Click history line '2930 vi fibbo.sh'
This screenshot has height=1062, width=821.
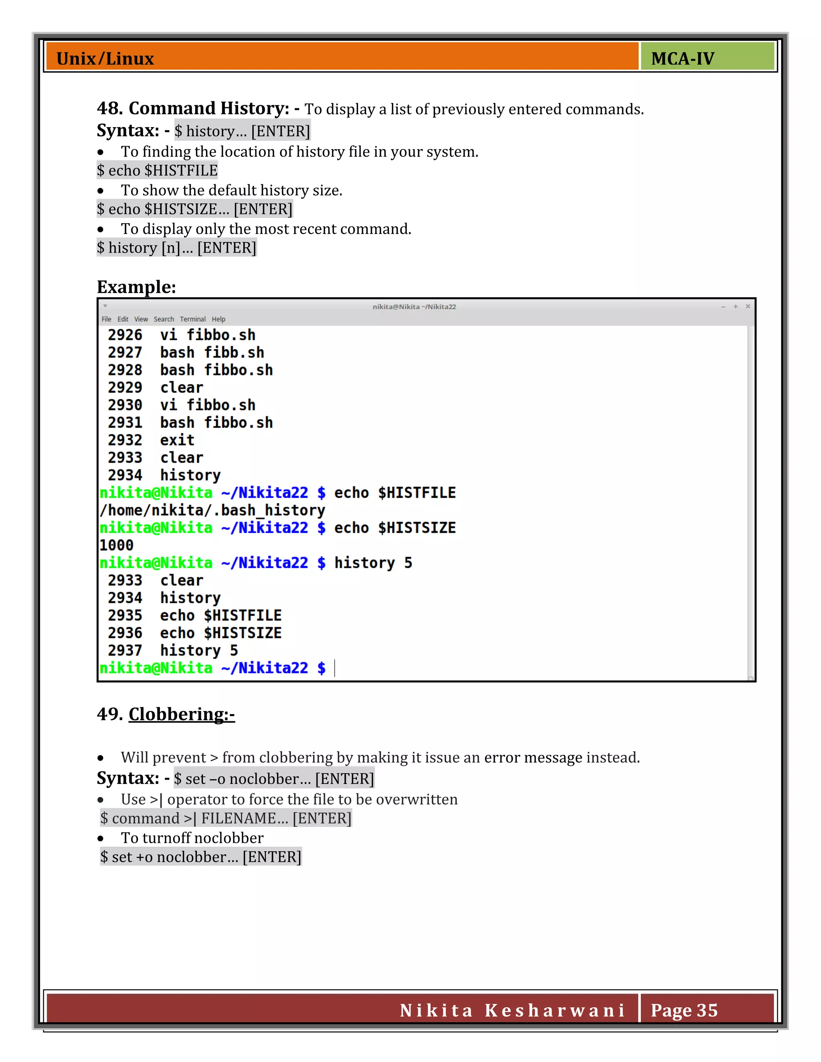[182, 405]
